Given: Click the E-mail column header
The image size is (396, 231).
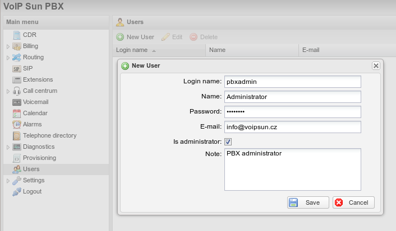Looking at the screenshot, I should [347, 50].
